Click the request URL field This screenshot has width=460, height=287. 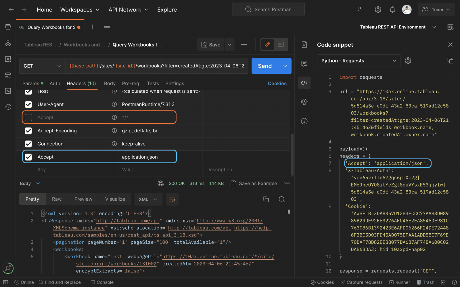click(x=157, y=66)
